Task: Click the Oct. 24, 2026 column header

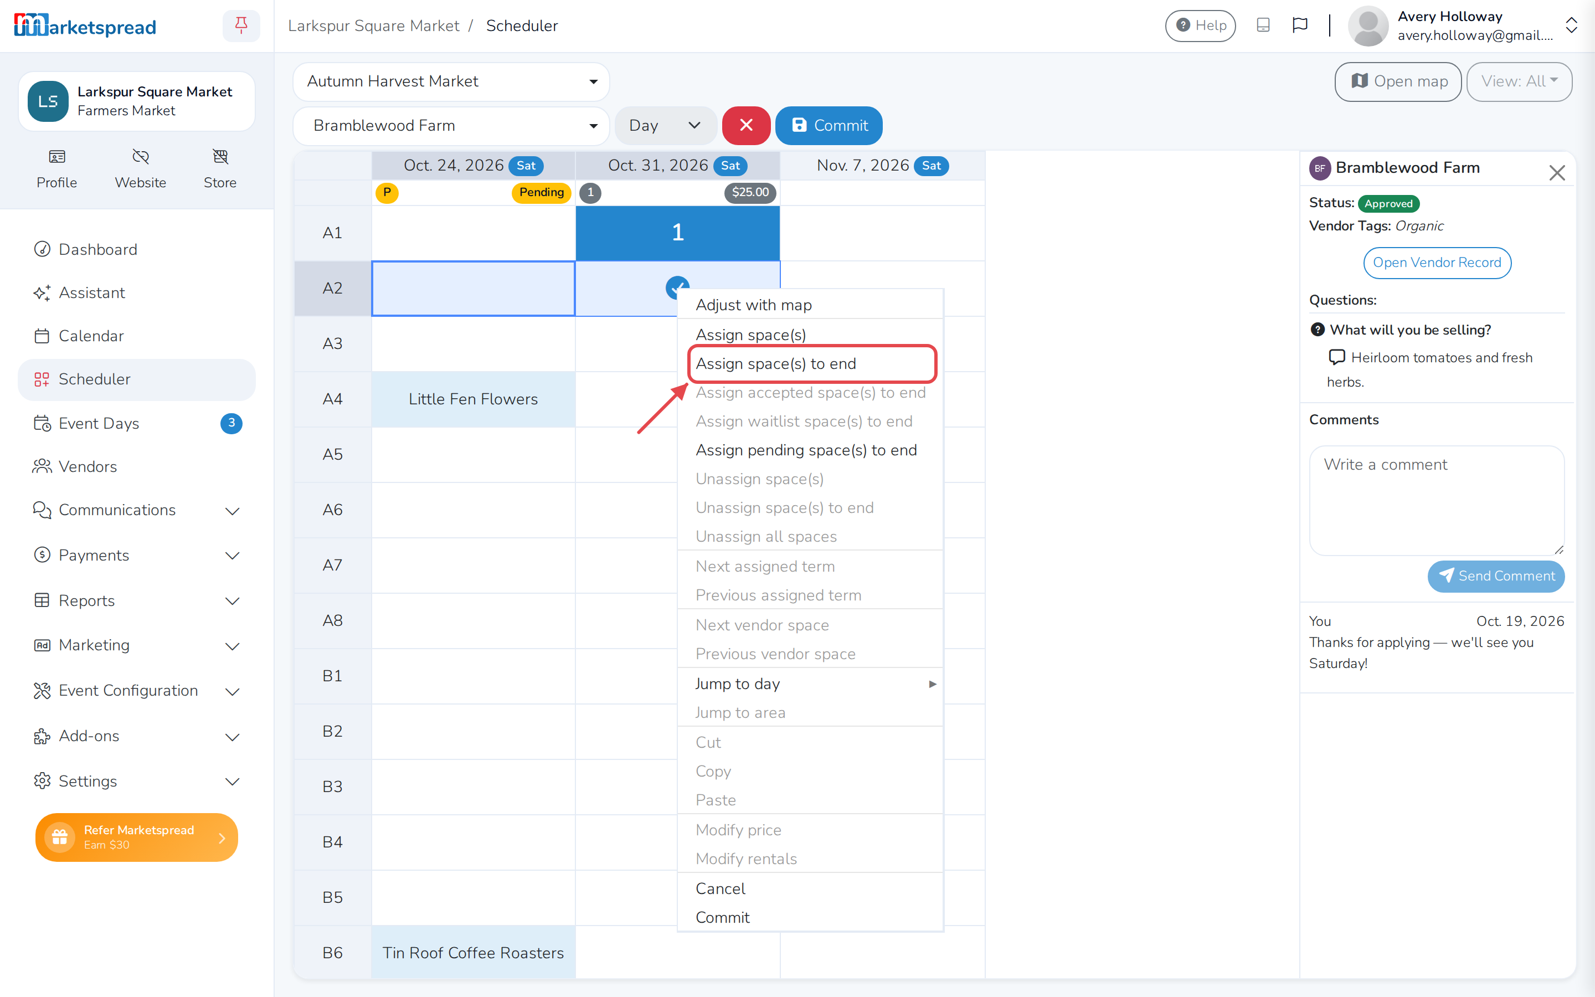Action: tap(472, 166)
